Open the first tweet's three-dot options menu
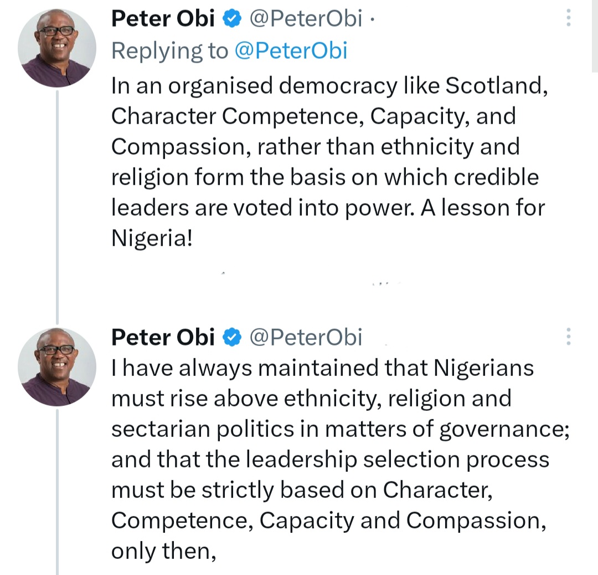 point(568,18)
